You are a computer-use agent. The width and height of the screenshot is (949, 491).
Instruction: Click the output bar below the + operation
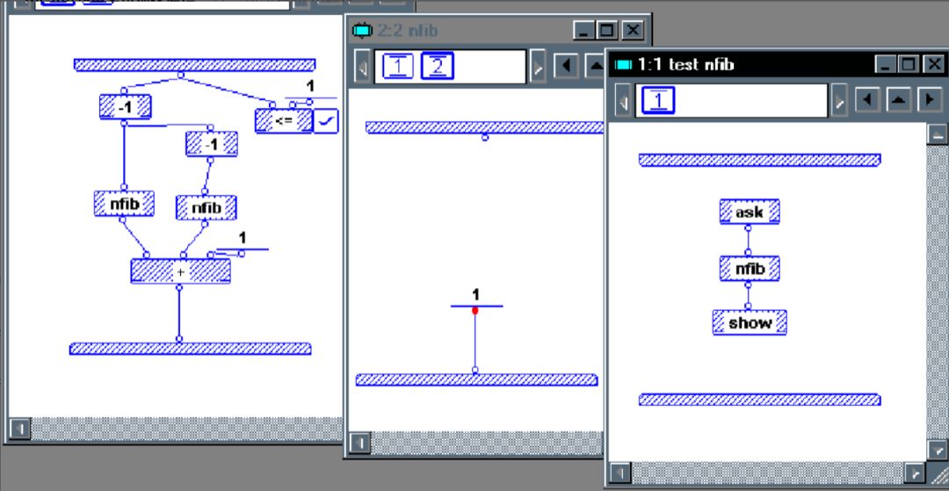click(x=191, y=349)
